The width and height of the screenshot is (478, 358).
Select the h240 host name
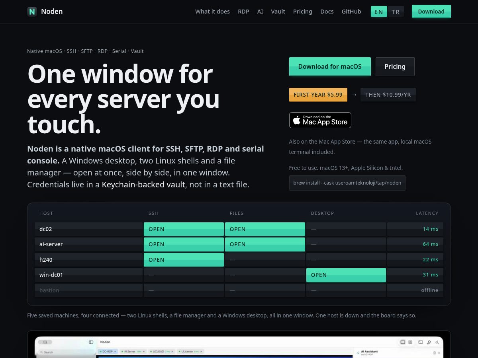coord(46,260)
